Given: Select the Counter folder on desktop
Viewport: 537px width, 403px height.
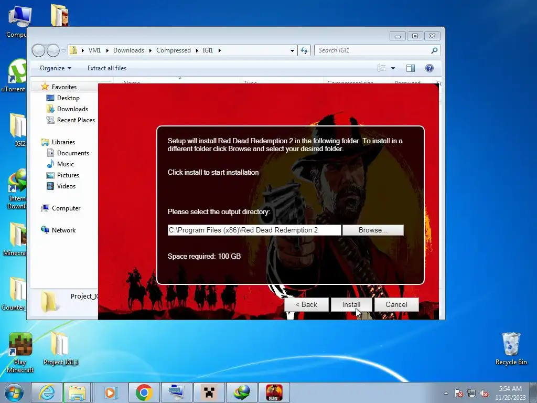Looking at the screenshot, I should pyautogui.click(x=14, y=294).
